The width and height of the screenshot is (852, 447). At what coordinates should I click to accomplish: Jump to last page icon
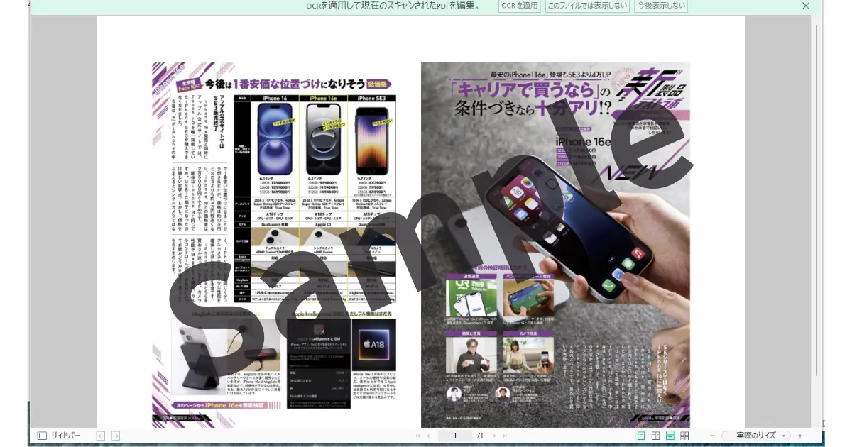point(505,436)
